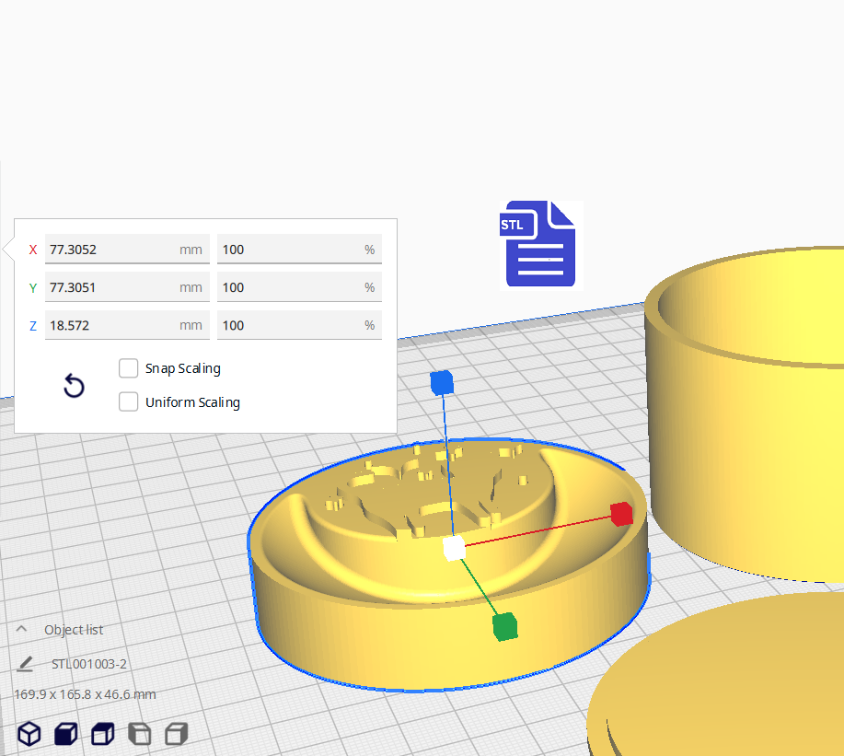Click the X size field in mm
This screenshot has width=844, height=756.
point(110,250)
